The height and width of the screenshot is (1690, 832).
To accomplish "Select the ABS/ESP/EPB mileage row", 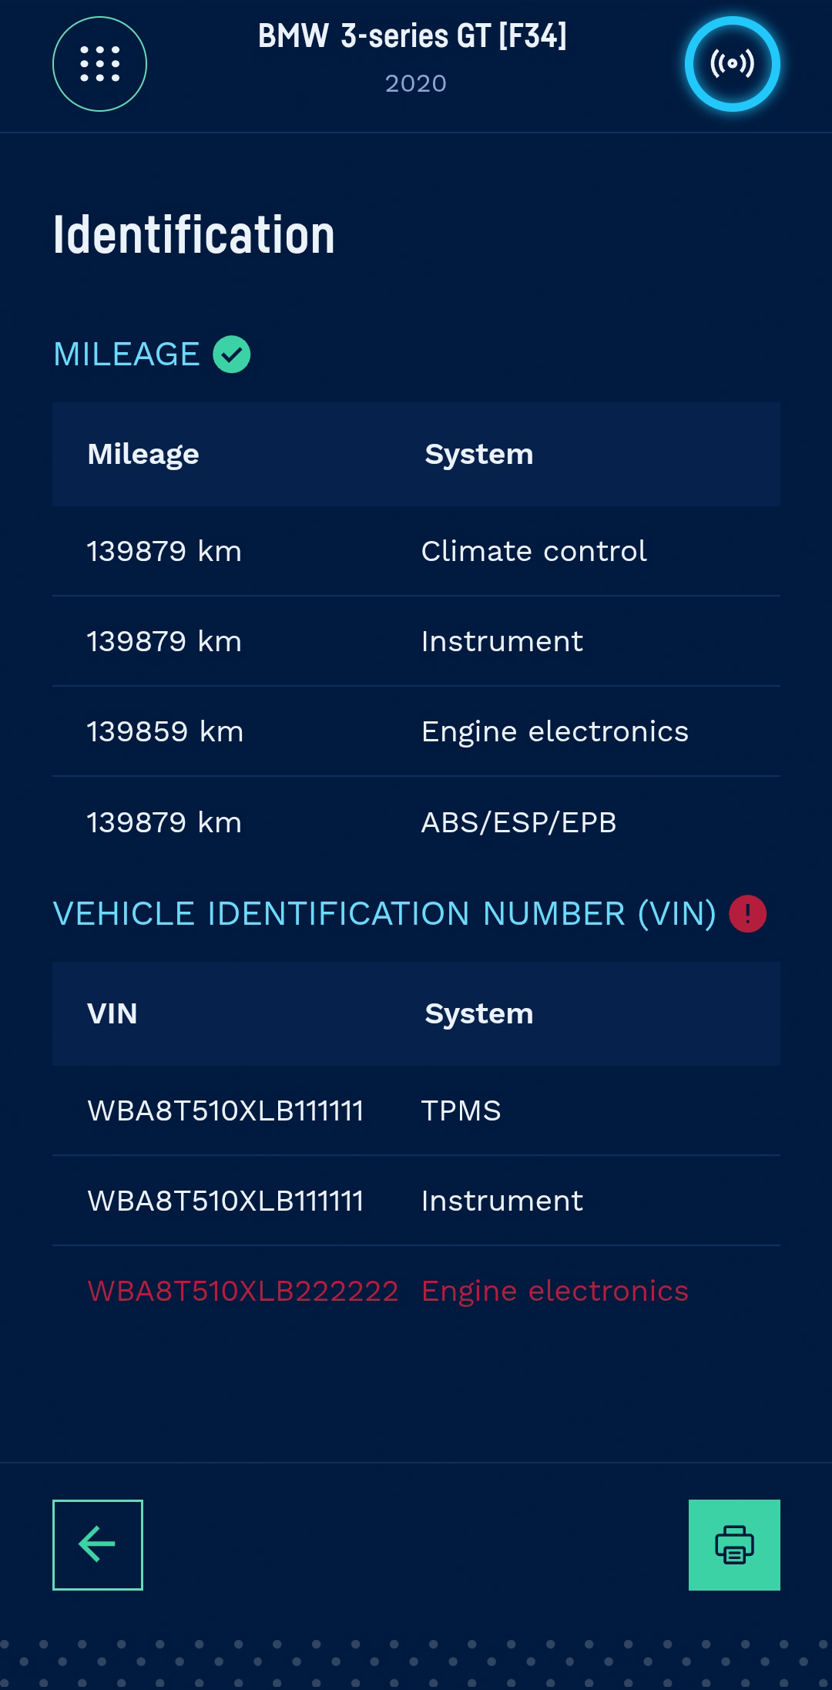I will (x=416, y=822).
